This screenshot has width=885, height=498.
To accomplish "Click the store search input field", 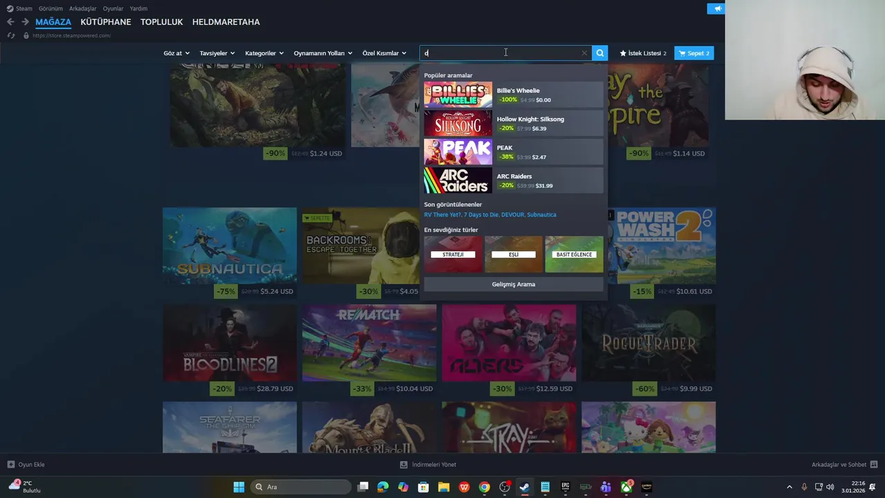I will (x=505, y=53).
